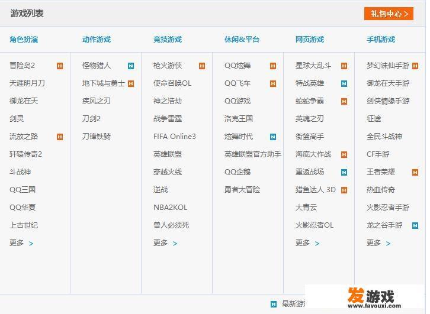Viewport: 430px width, 314px height.
Task: Open the QQ华夏 link
Action: click(x=23, y=208)
